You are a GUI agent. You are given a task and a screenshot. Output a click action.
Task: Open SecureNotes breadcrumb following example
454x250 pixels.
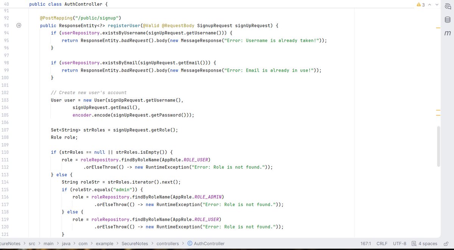pyautogui.click(x=135, y=244)
